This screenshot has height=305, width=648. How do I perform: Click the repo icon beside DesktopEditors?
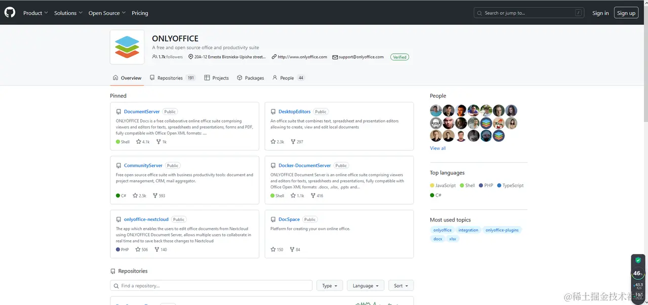coord(273,111)
